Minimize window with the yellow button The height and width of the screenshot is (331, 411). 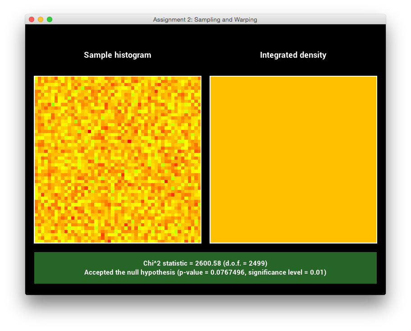pyautogui.click(x=41, y=19)
